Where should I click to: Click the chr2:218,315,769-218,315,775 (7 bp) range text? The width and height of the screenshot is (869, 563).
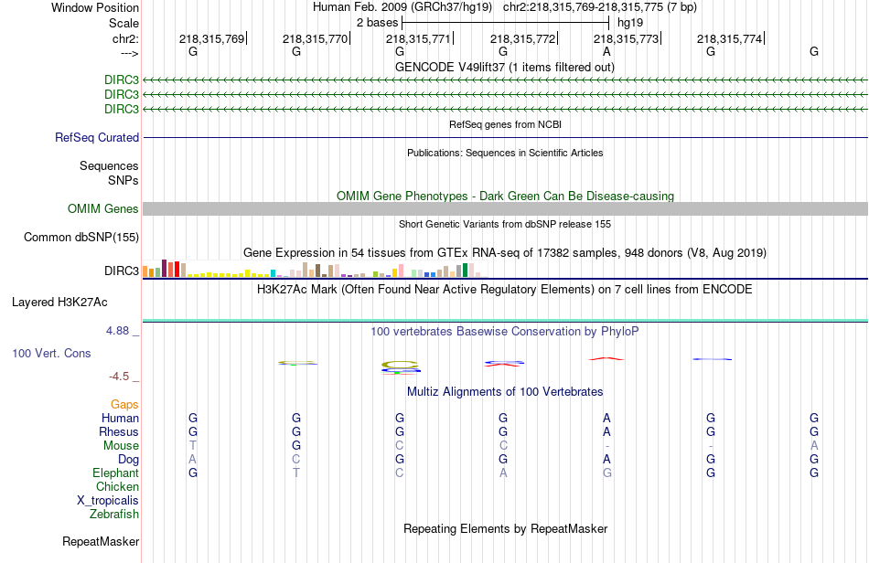[x=600, y=7]
